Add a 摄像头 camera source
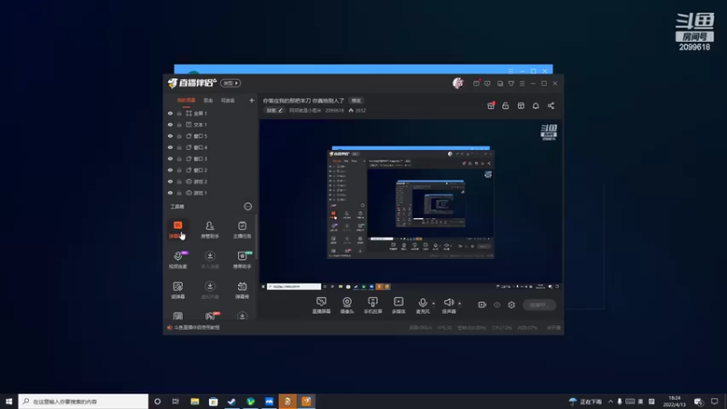This screenshot has height=409, width=727. [347, 305]
